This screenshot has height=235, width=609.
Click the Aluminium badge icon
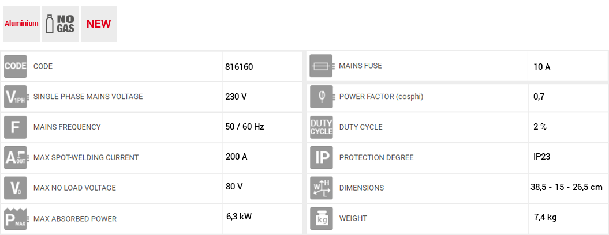tap(21, 24)
